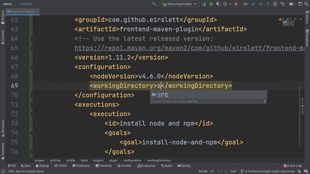Screen dimensions: 310x174
Task: Open completion popup options (three dots)
Action: point(264,101)
